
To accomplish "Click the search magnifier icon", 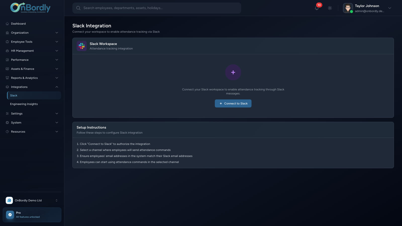I will coord(78,8).
